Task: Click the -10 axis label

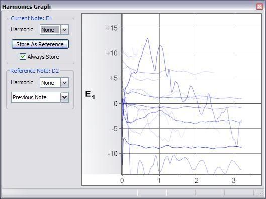Action: click(x=112, y=154)
